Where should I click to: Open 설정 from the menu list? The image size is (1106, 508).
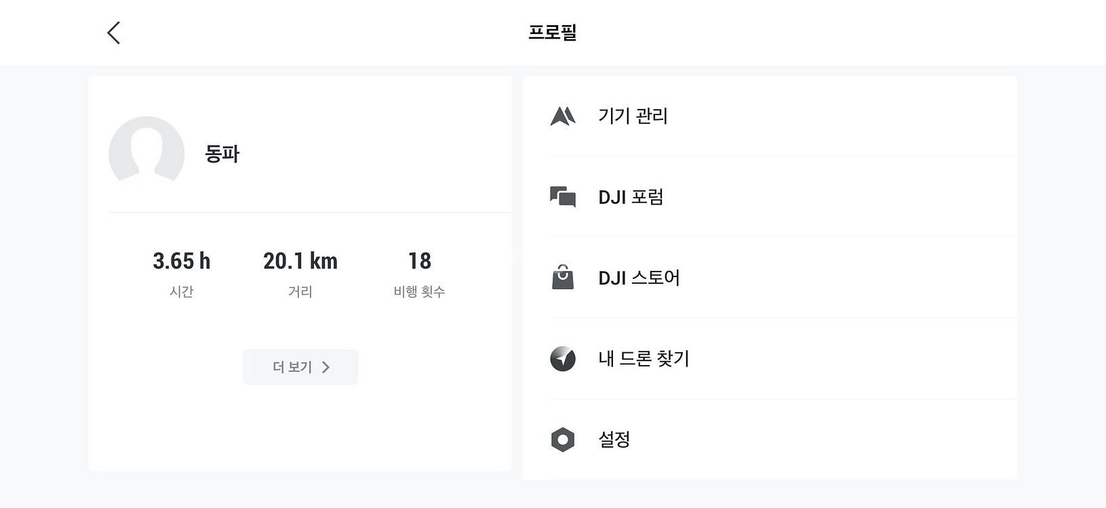614,440
